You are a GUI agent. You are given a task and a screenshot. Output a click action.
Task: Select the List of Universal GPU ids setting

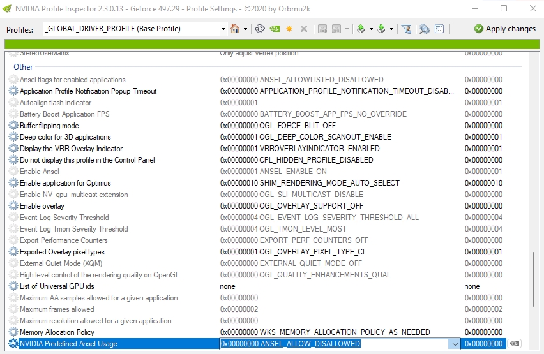point(57,286)
